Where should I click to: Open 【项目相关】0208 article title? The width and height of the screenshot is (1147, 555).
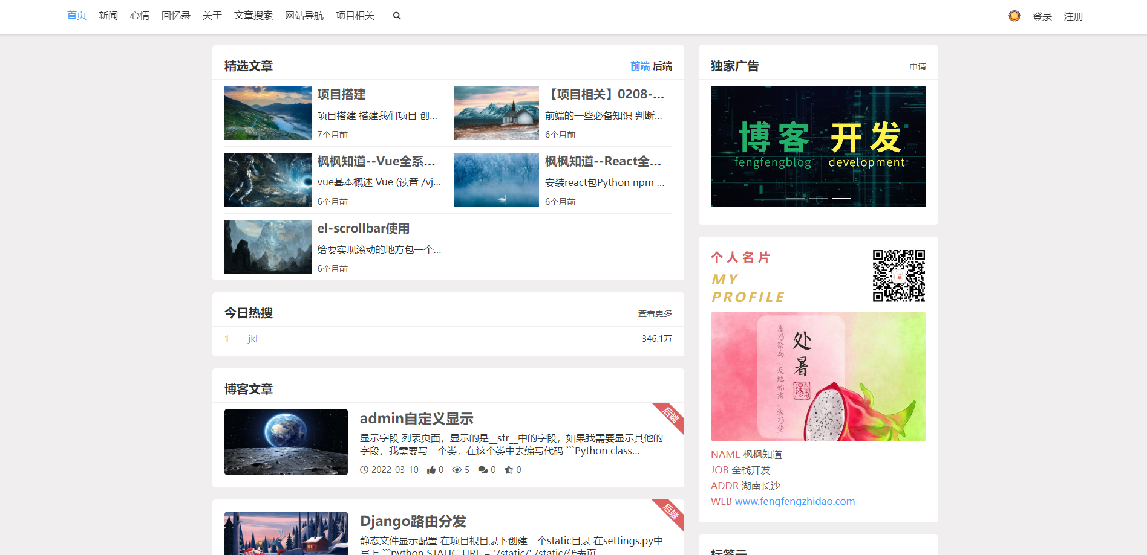point(605,94)
